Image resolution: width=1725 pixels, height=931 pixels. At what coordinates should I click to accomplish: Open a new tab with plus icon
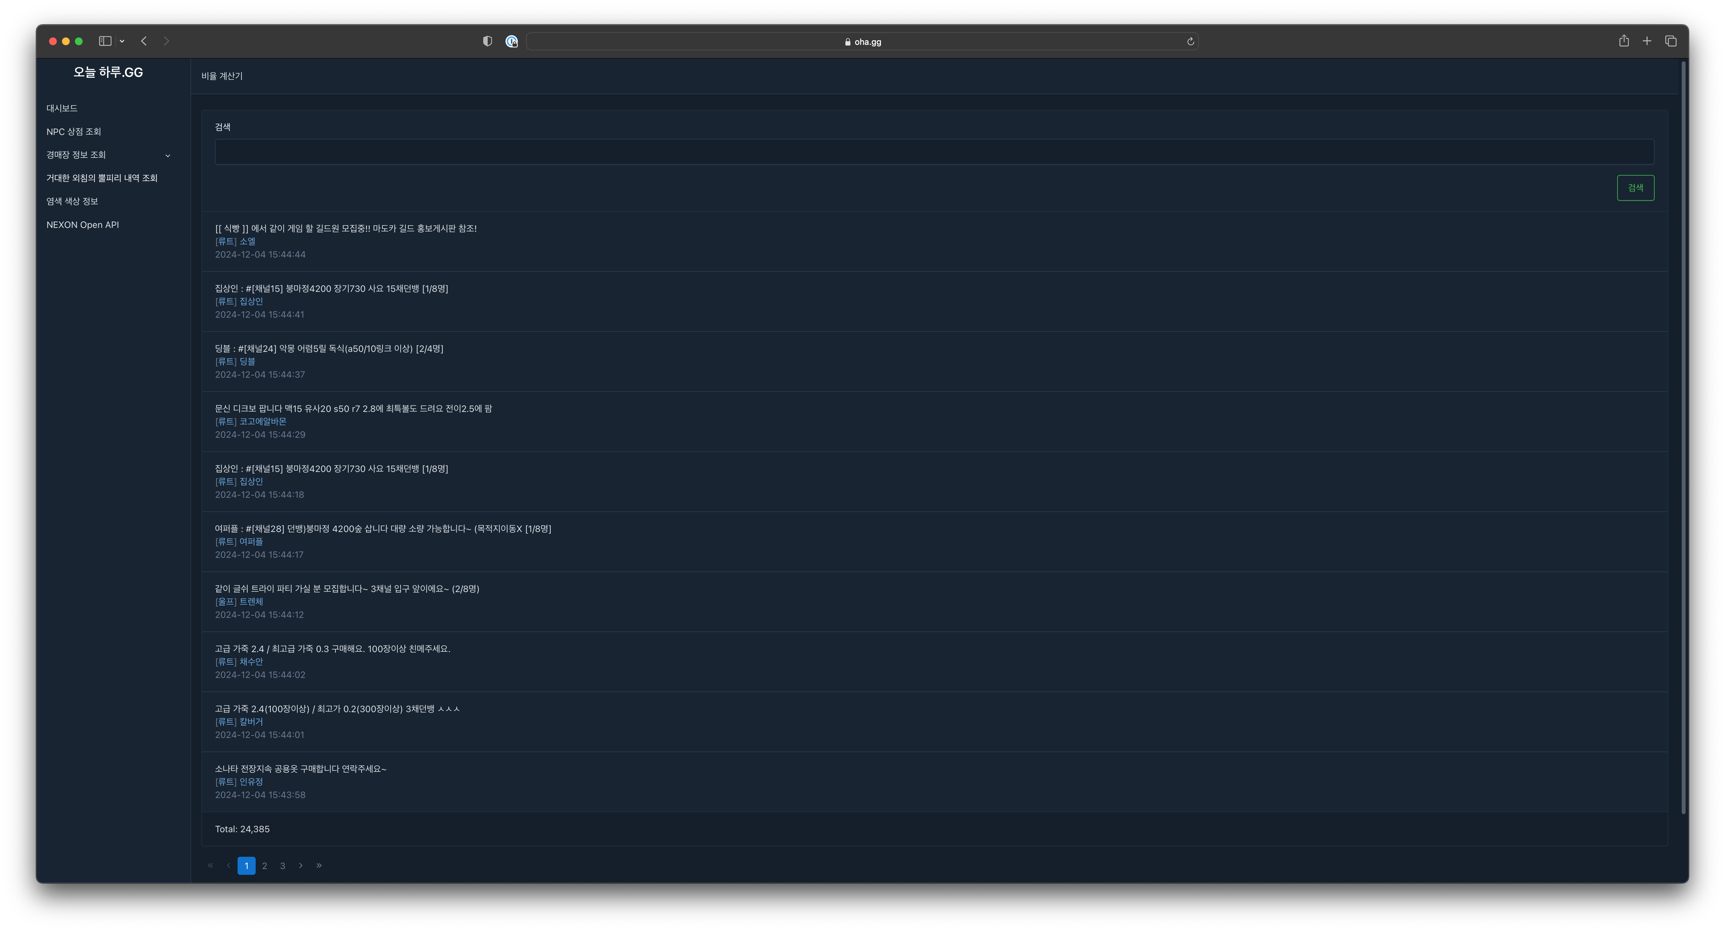(x=1647, y=42)
